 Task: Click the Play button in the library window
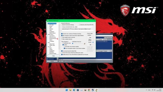point(61,61)
